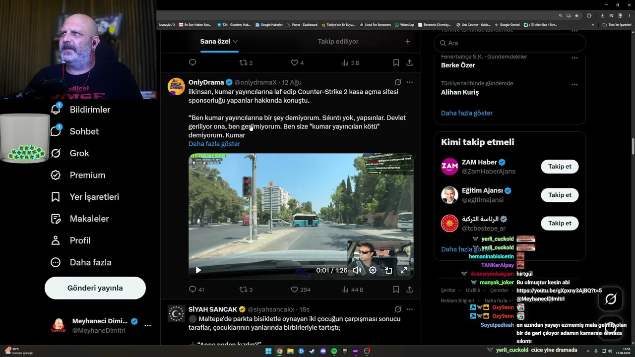Follow the @tcbestepe_ar account
635x357 pixels.
[560, 223]
